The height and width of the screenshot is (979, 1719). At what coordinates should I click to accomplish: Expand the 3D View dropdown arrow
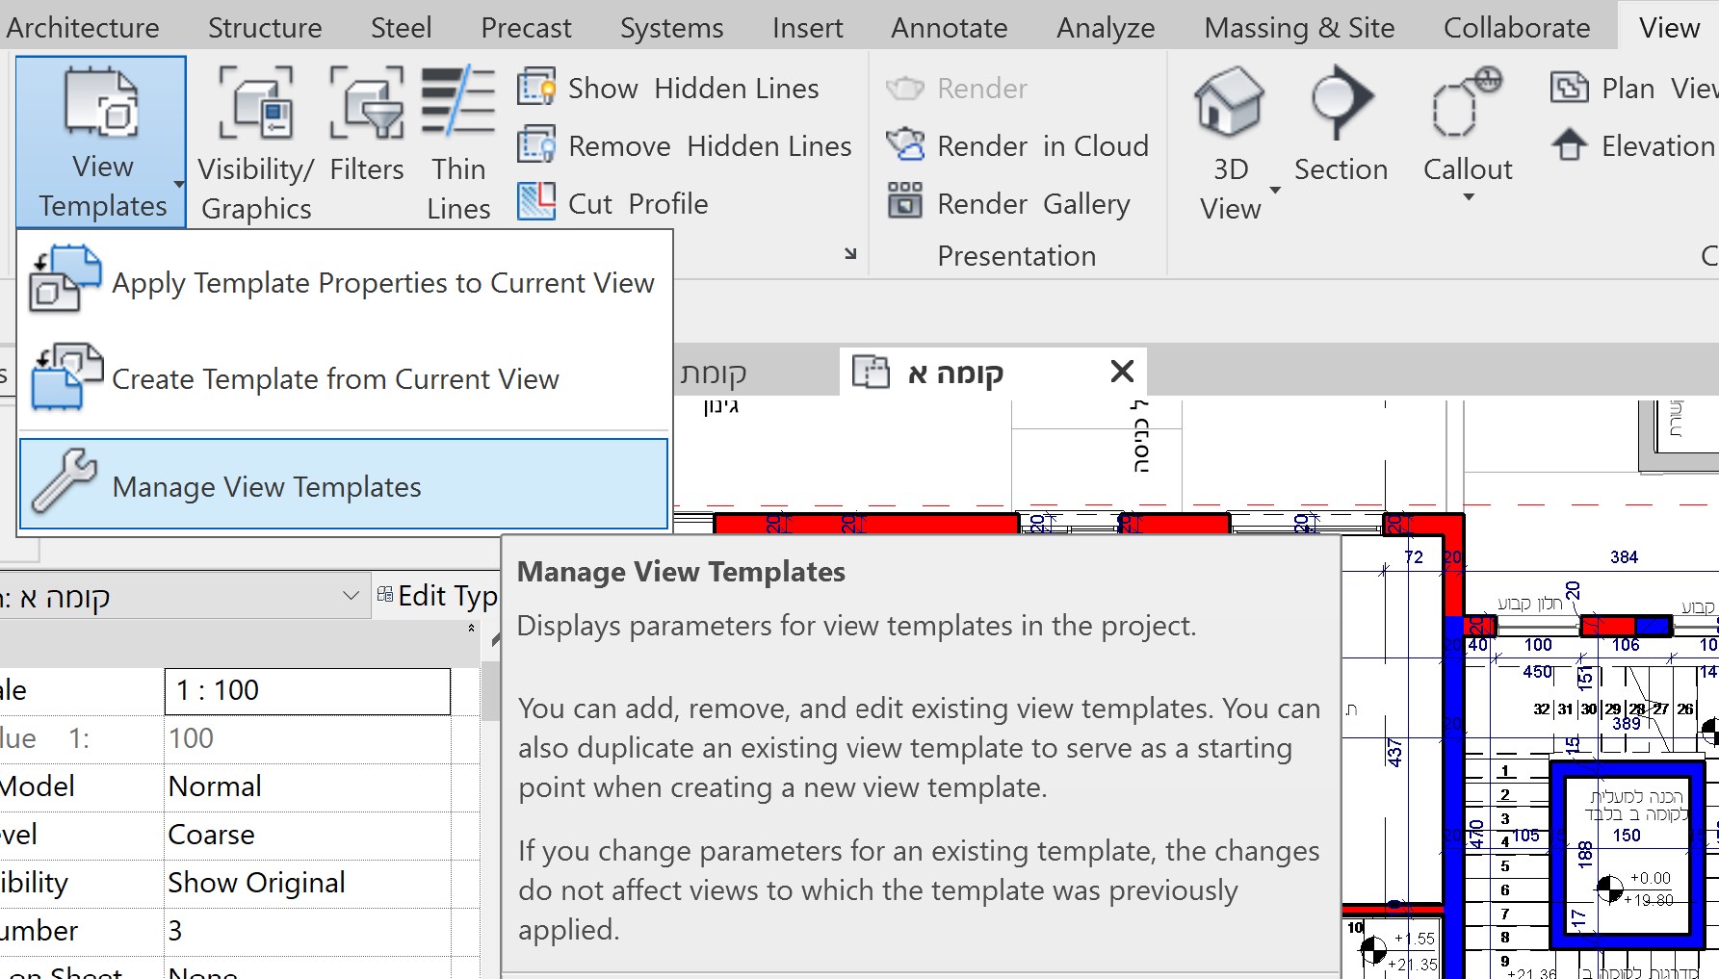point(1275,190)
